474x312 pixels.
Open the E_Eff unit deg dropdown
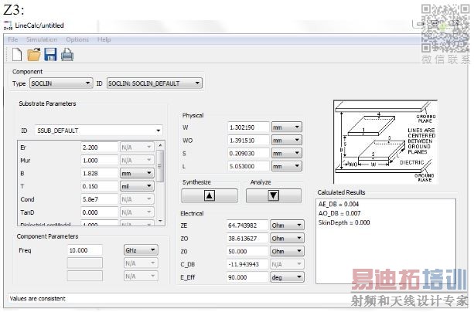287,277
